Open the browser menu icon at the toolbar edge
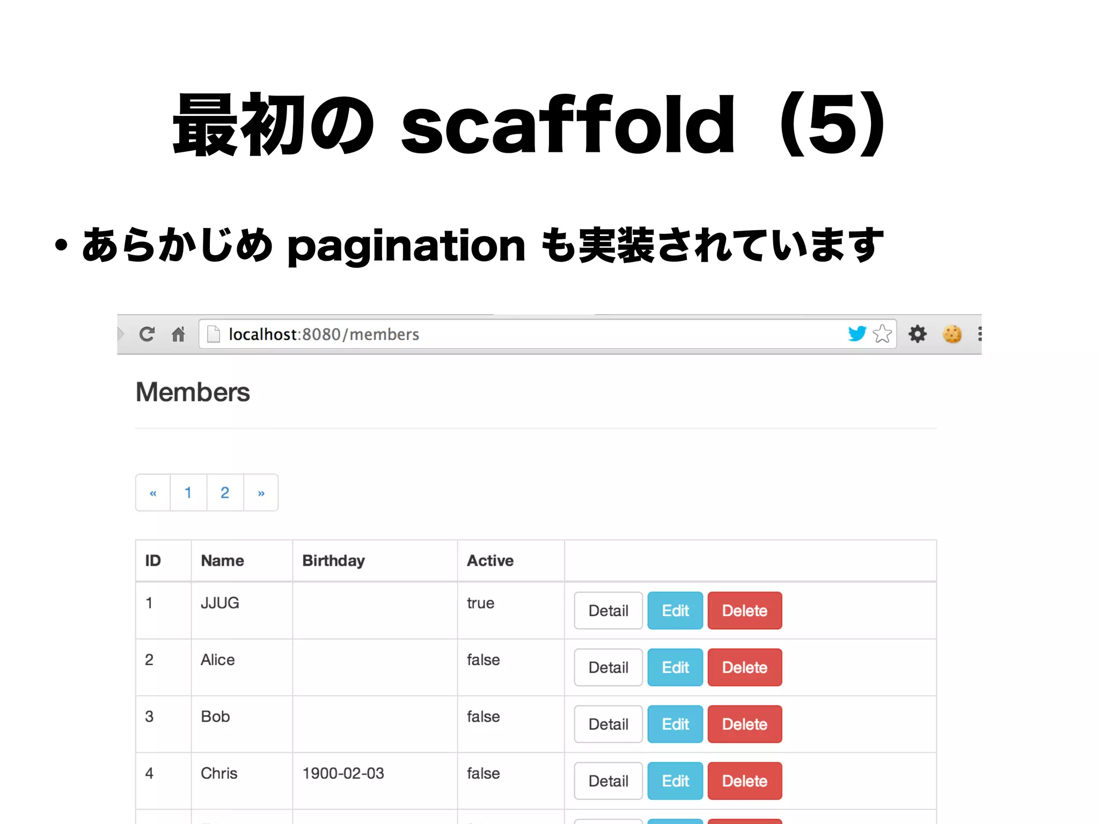This screenshot has height=824, width=1099. [x=980, y=334]
